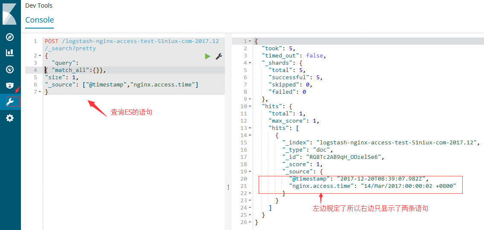Fold the outer "hits" object at line 10
Viewport: 484px width, 230px height.
point(250,106)
